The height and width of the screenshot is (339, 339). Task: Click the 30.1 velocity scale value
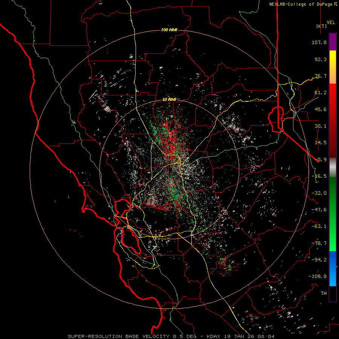point(321,126)
